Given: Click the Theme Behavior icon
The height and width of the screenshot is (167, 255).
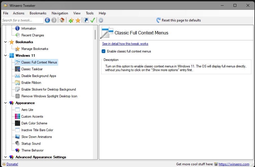Looking at the screenshot, I should point(18,150).
